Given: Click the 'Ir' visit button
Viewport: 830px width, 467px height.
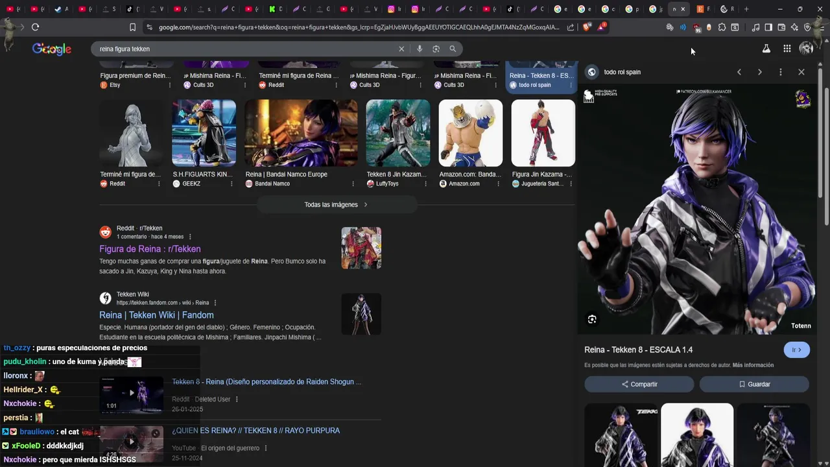Looking at the screenshot, I should point(797,350).
